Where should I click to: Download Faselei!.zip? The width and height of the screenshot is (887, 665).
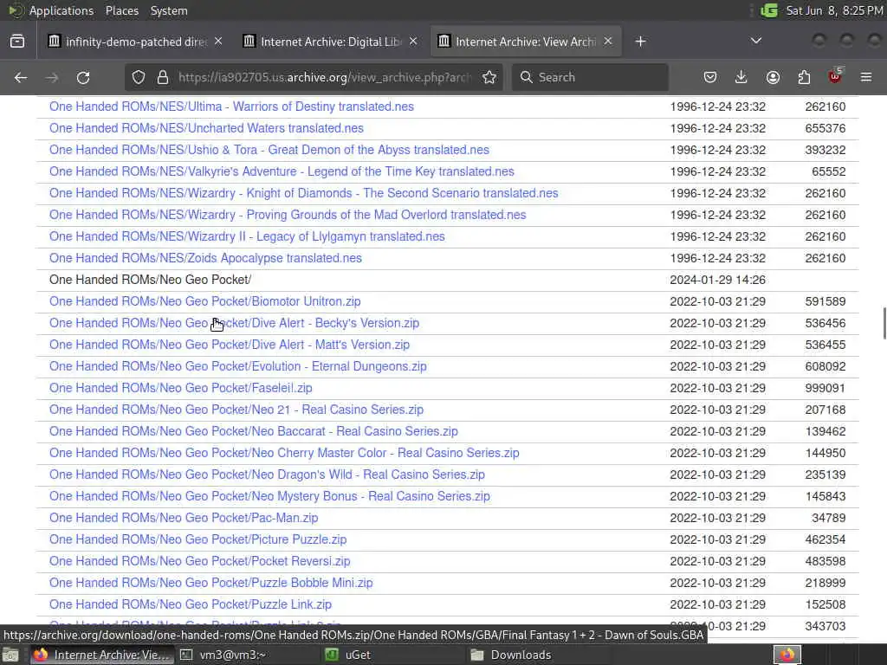(x=181, y=388)
